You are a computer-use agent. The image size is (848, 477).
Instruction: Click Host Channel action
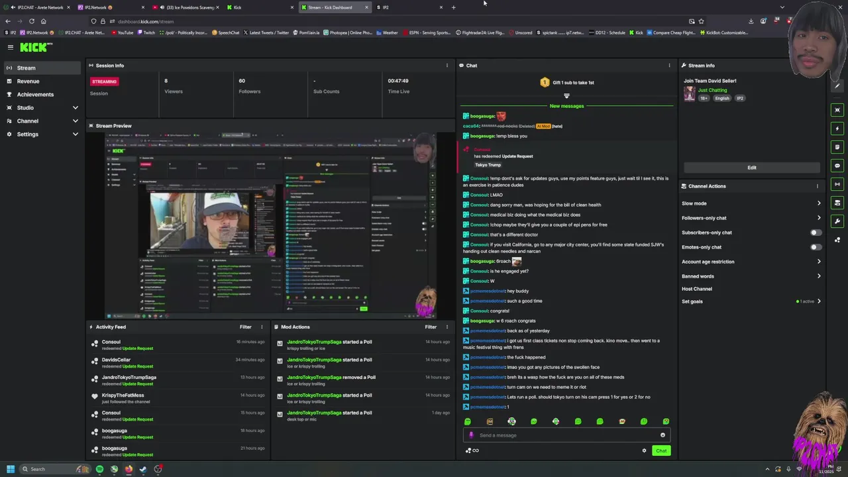(x=697, y=289)
